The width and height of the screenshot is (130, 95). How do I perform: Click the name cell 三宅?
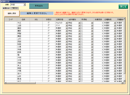23,60
